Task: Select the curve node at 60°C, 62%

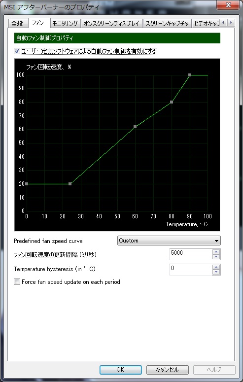Action: pos(135,127)
